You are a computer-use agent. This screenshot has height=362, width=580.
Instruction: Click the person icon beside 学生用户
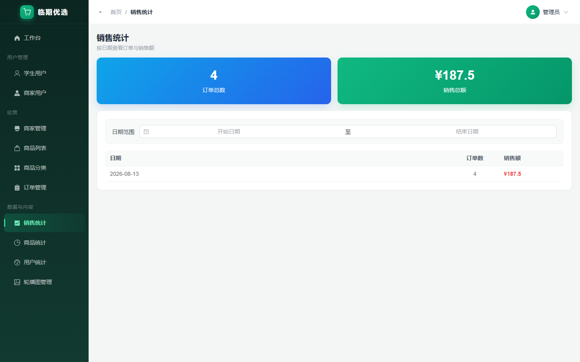[x=17, y=73]
